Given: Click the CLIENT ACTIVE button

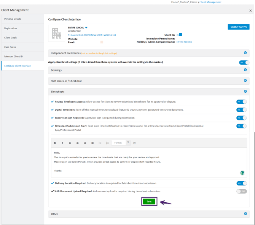Looking at the screenshot, I should 239,27.
